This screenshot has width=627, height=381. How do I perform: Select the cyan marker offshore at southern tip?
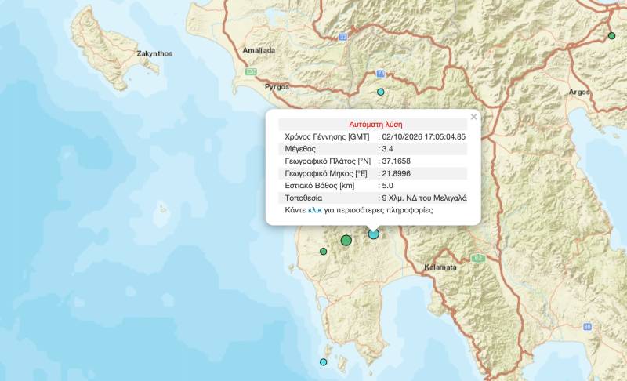tap(323, 362)
